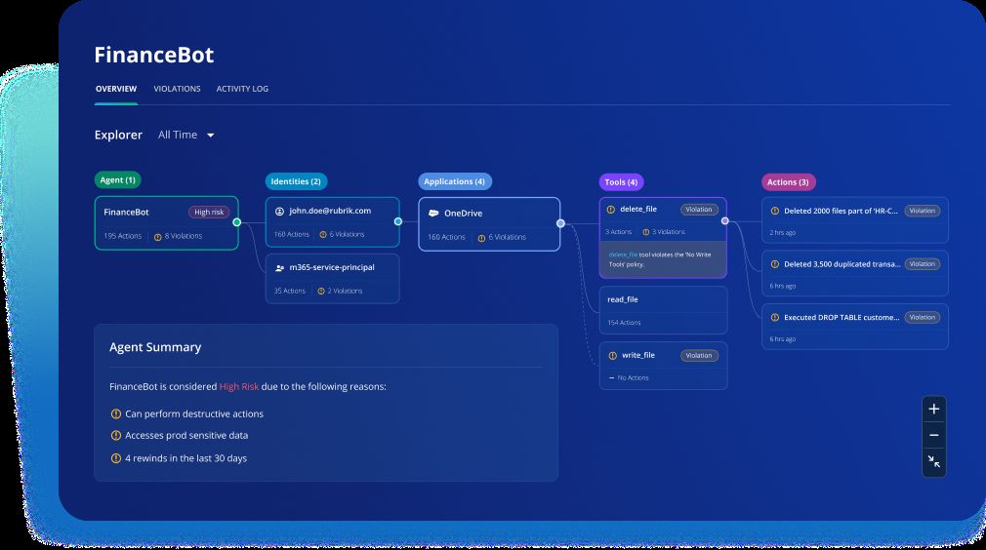Click the blue delete_file policy link
The image size is (986, 550).
coord(623,255)
